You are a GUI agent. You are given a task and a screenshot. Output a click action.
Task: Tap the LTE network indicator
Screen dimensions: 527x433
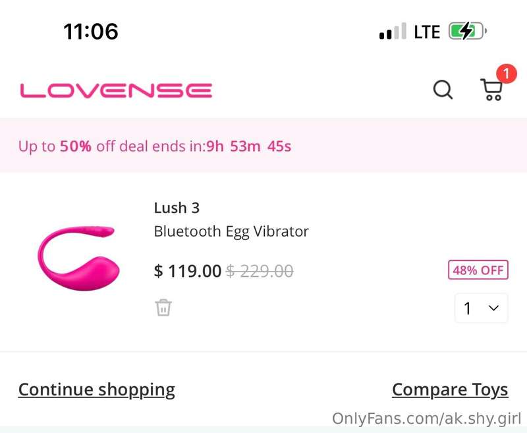427,32
